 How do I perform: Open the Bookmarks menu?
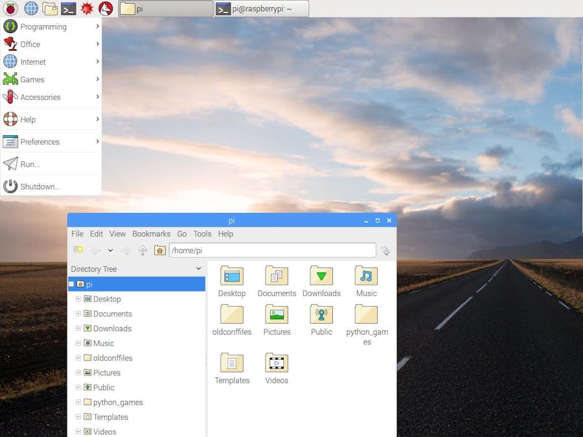(x=151, y=234)
